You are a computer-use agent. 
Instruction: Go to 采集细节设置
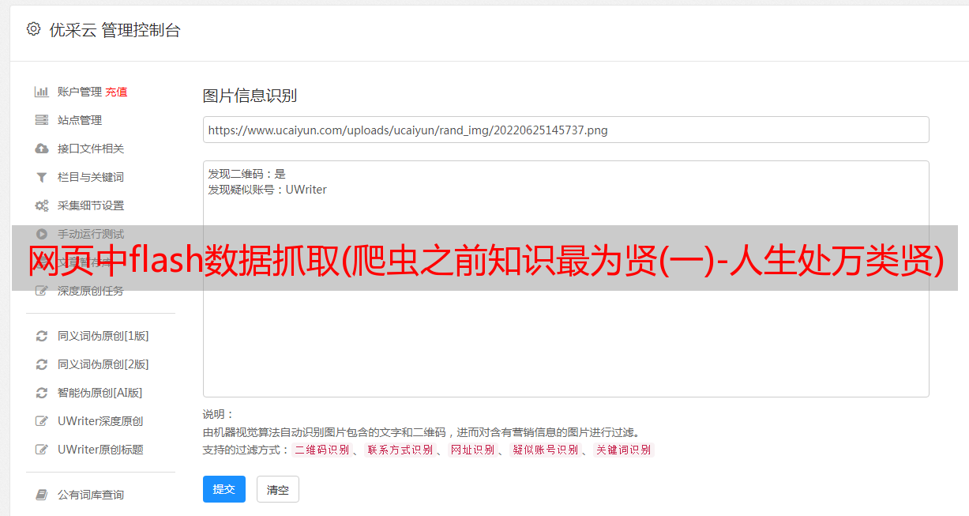coord(91,205)
